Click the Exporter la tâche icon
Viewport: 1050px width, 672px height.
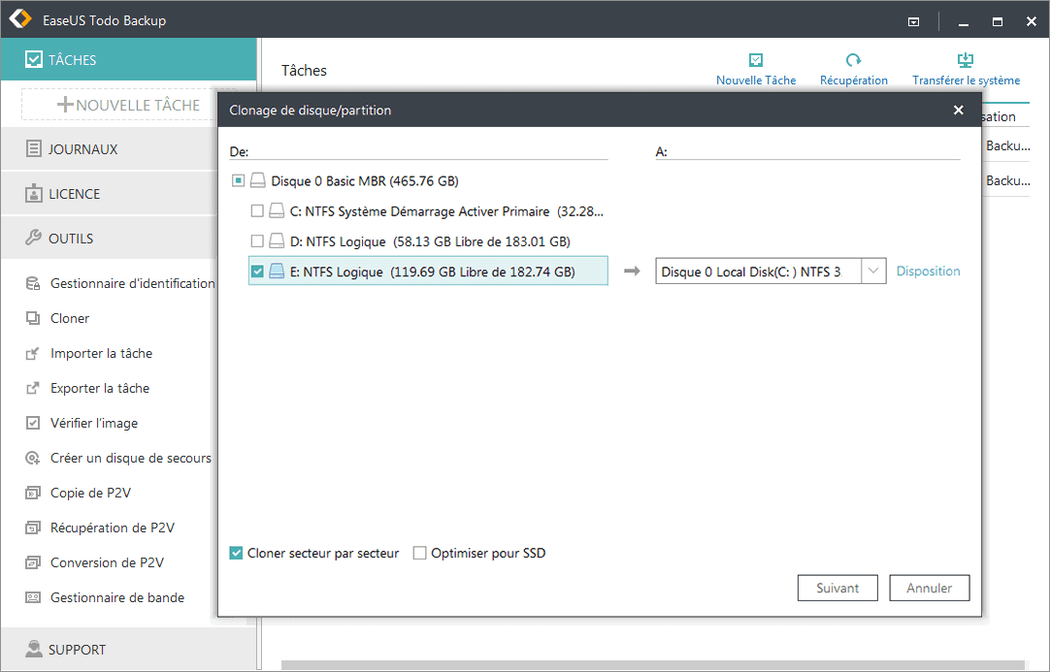(33, 388)
